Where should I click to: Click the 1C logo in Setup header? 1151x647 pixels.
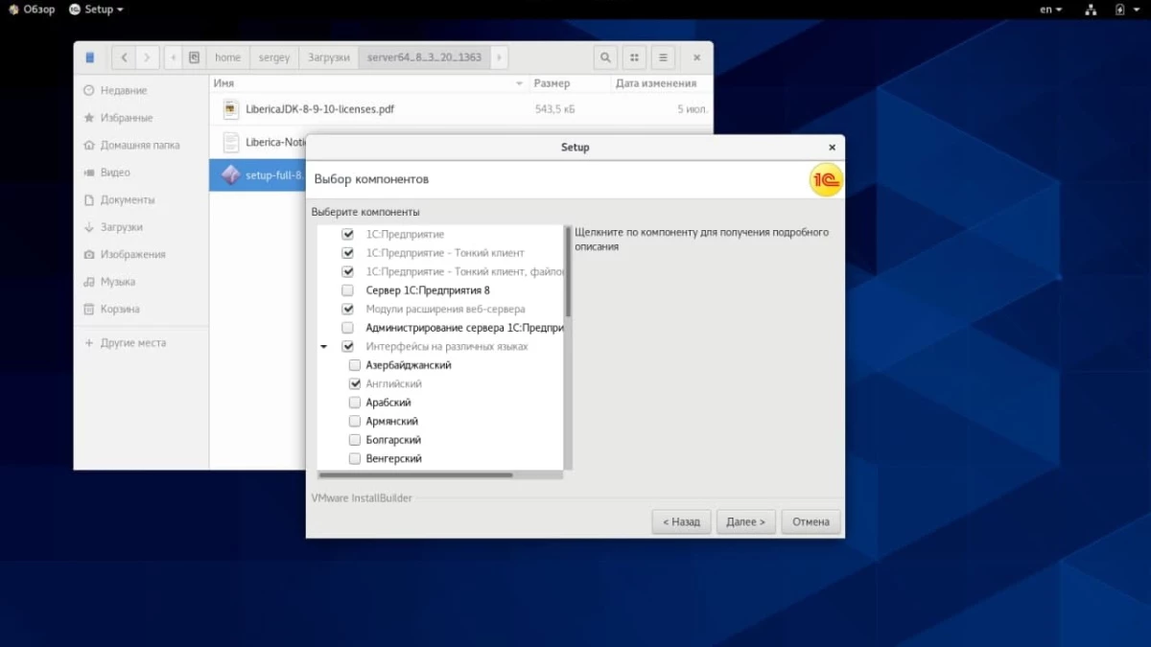[826, 179]
